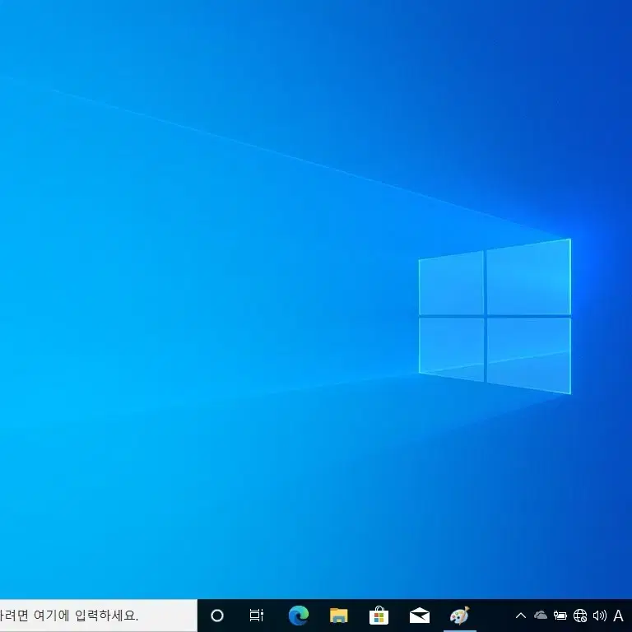Click the taskbar search box

coord(99,616)
